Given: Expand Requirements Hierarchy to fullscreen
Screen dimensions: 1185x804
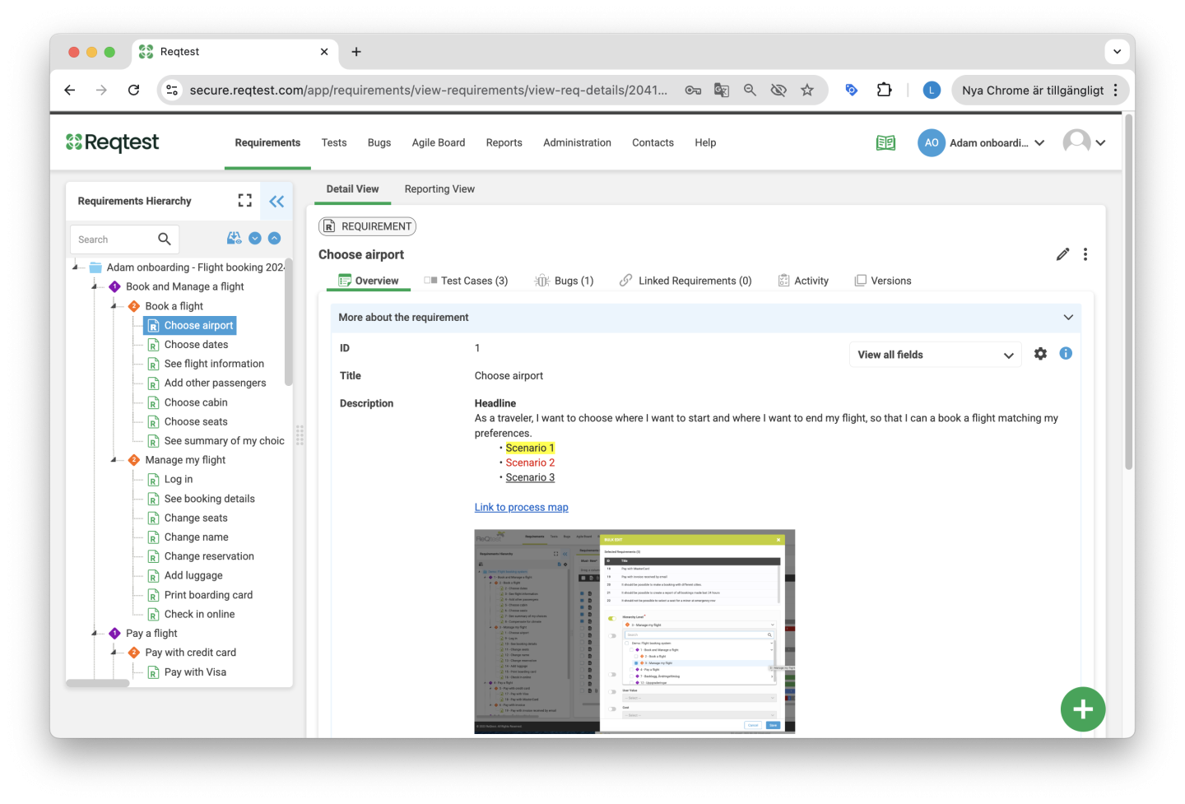Looking at the screenshot, I should pos(245,201).
